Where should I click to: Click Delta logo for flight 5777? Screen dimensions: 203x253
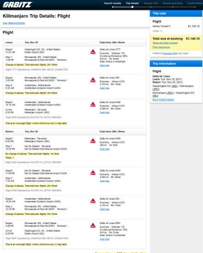pyautogui.click(x=93, y=52)
